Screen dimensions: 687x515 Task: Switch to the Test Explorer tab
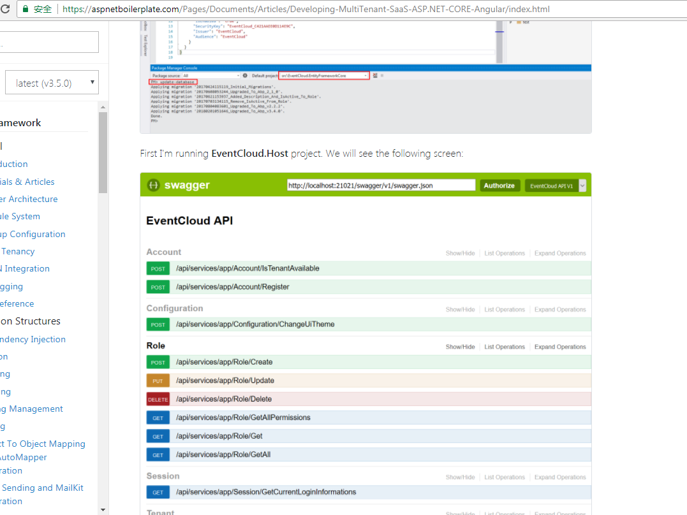[x=145, y=46]
